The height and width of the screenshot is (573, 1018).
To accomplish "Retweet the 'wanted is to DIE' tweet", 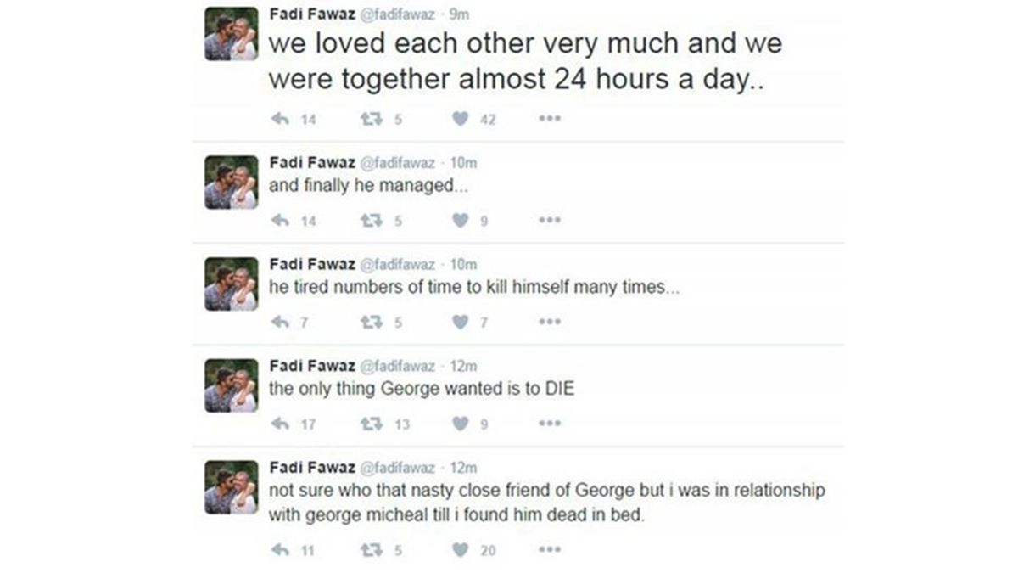I will 370,424.
